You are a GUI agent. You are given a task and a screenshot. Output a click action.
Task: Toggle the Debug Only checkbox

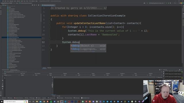[x=157, y=77]
